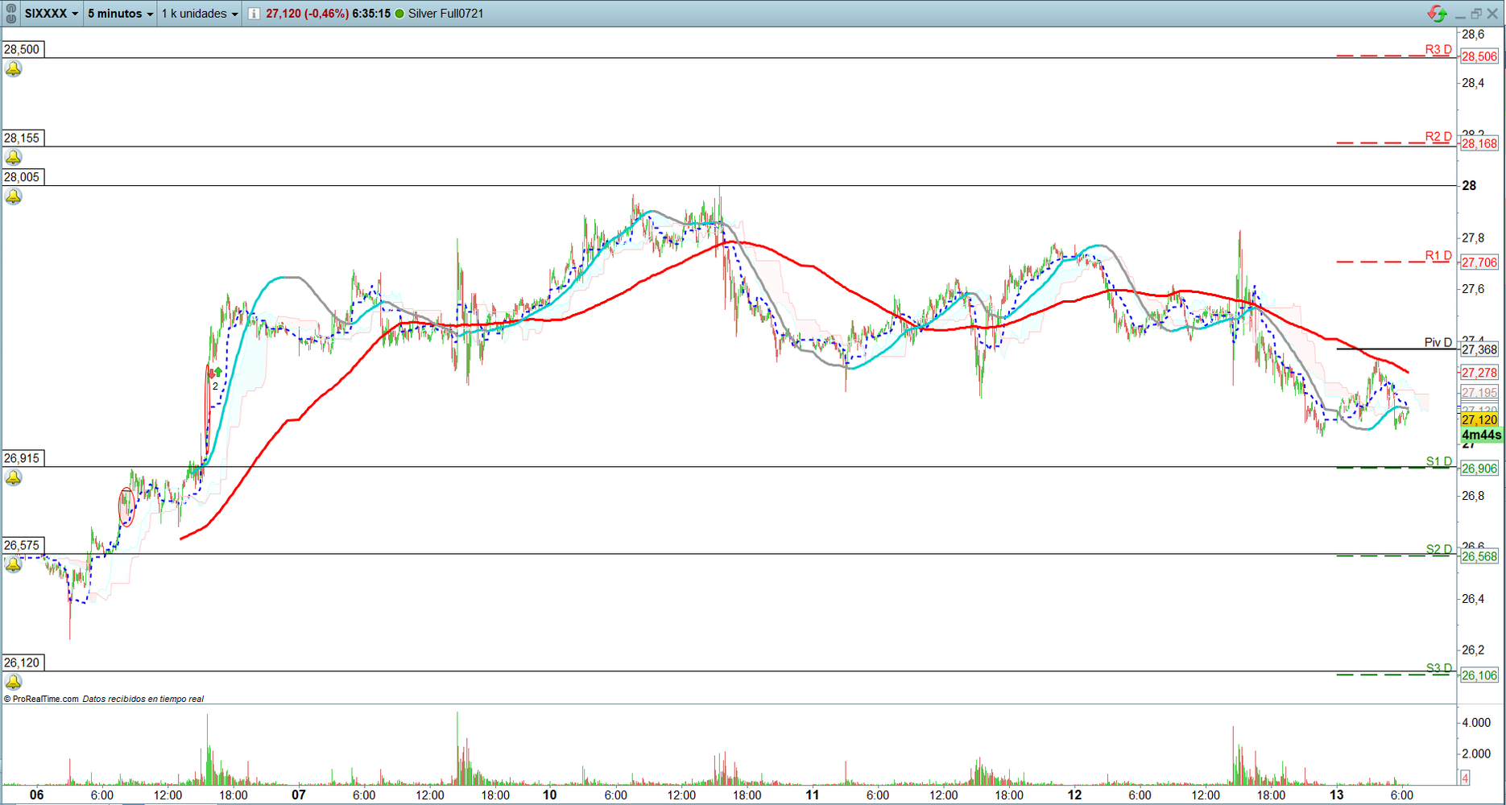Change the 5 minutos timeframe dropdown
This screenshot has height=805, width=1506.
pyautogui.click(x=120, y=14)
